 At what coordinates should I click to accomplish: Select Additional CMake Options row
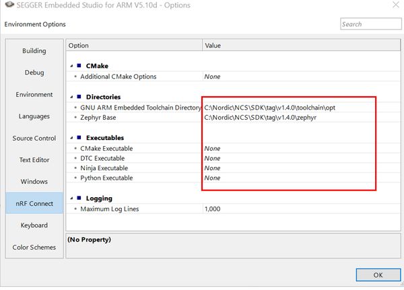(x=233, y=77)
